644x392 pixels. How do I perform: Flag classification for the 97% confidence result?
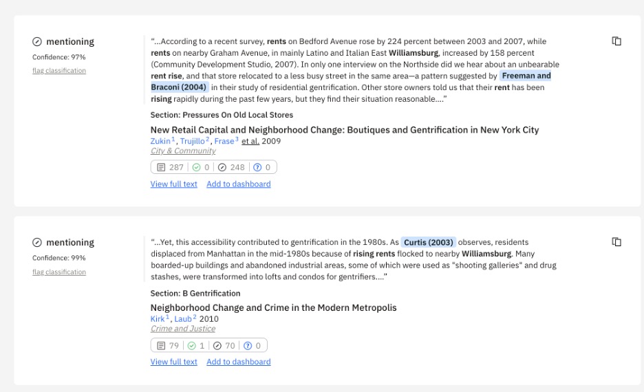[59, 71]
